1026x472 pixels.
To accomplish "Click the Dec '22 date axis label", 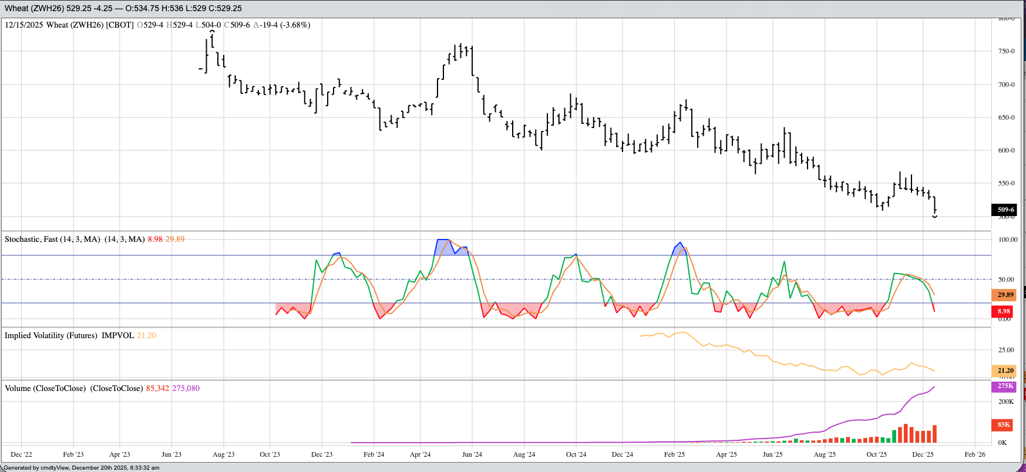I will point(21,454).
